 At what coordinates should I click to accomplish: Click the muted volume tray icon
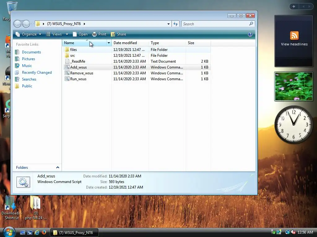pyautogui.click(x=293, y=232)
